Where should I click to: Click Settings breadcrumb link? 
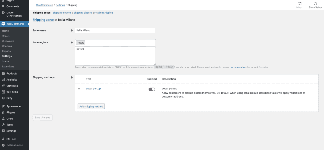[60, 5]
